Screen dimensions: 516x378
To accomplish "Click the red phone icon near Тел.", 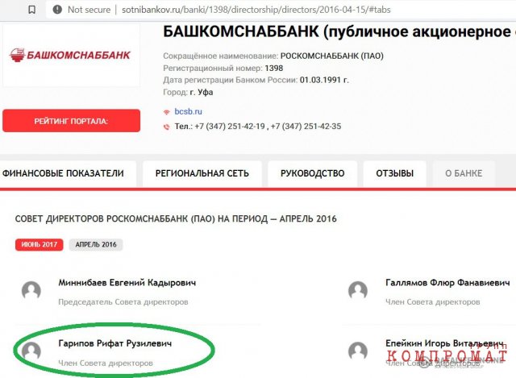I will (167, 127).
